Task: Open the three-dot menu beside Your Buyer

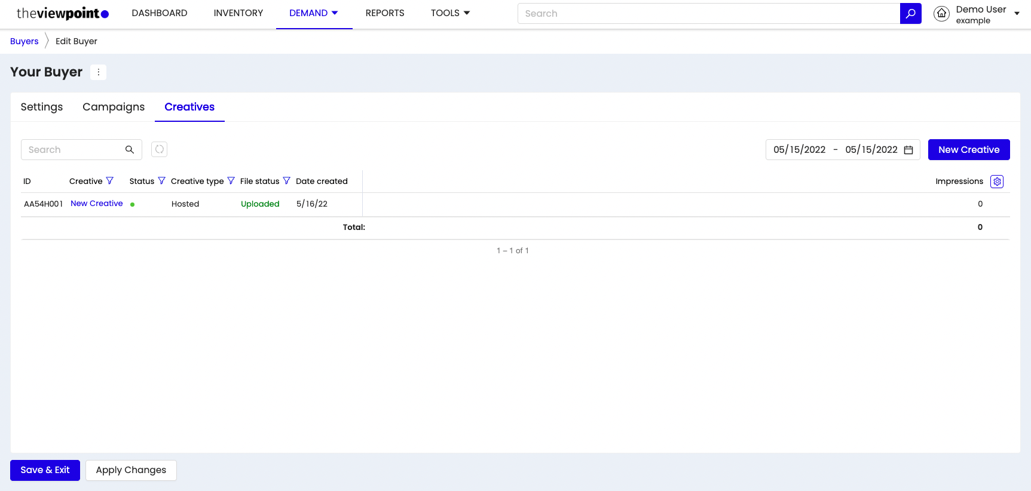Action: pyautogui.click(x=99, y=72)
